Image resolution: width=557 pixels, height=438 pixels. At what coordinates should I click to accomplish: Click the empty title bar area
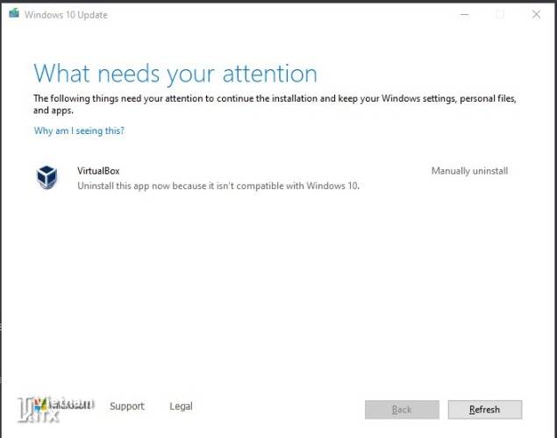263,15
